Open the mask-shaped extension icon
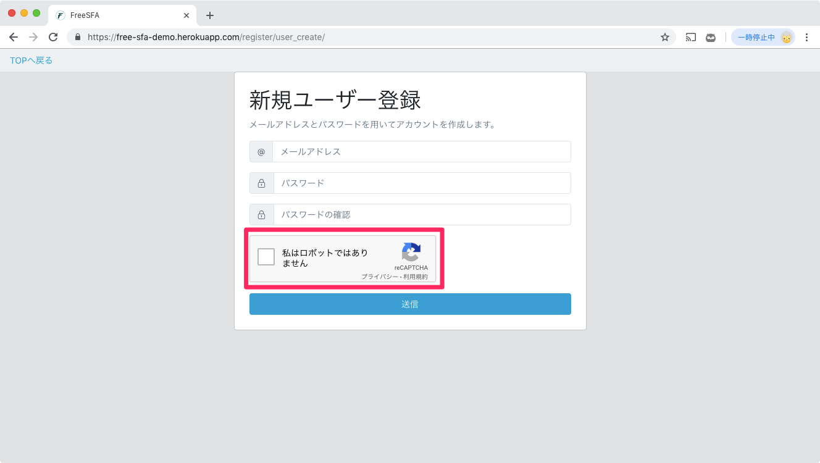Viewport: 820px width, 463px height. [x=711, y=37]
